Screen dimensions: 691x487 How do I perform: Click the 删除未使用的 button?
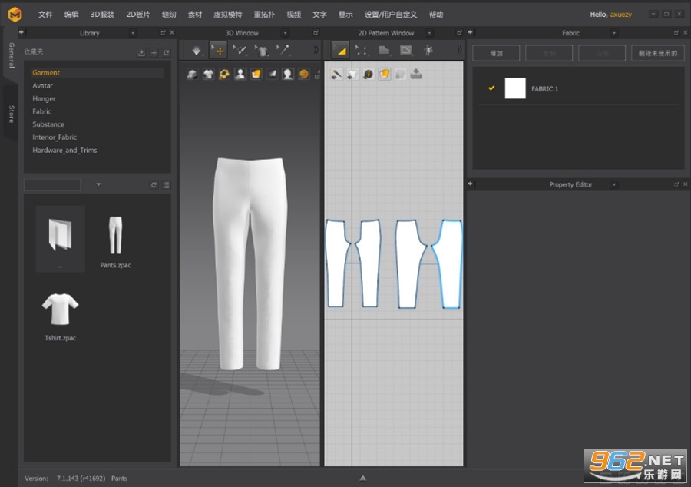click(657, 53)
